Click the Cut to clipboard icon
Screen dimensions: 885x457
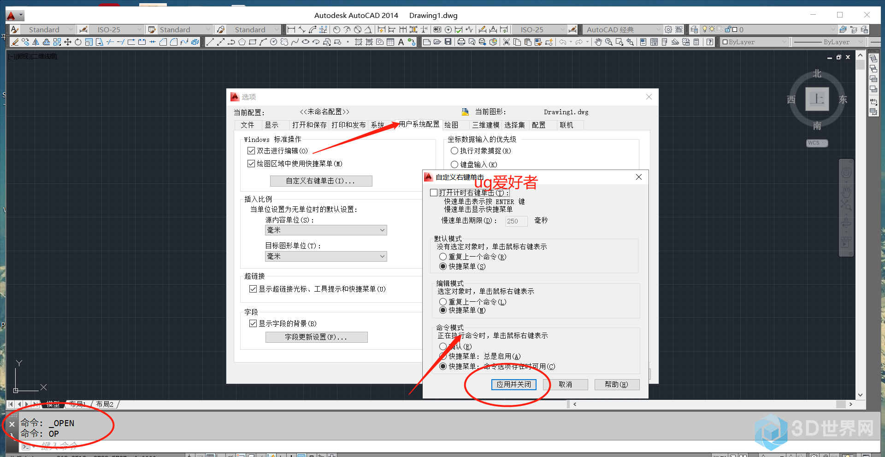(x=506, y=42)
